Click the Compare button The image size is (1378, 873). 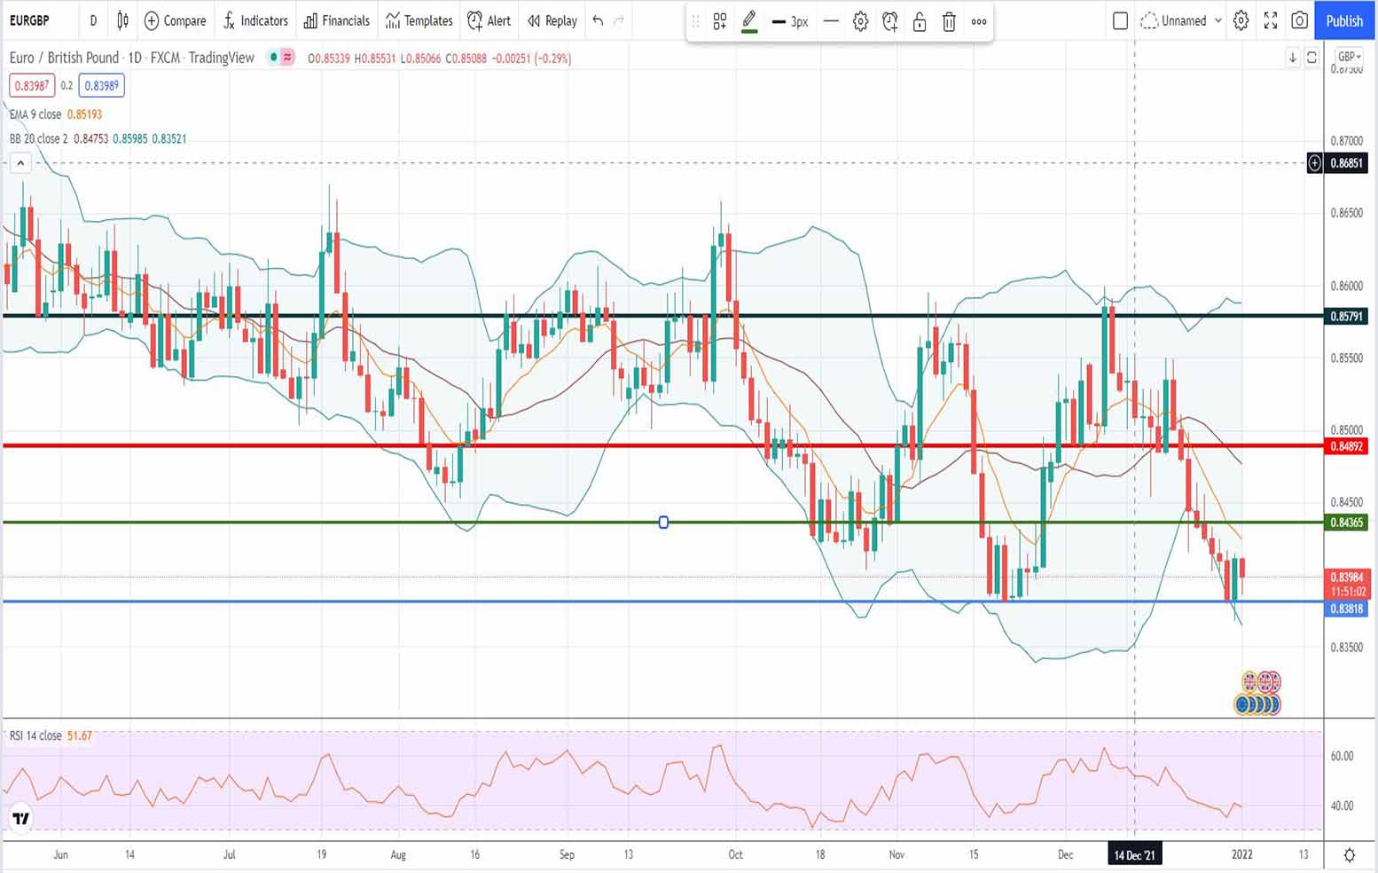pos(175,20)
